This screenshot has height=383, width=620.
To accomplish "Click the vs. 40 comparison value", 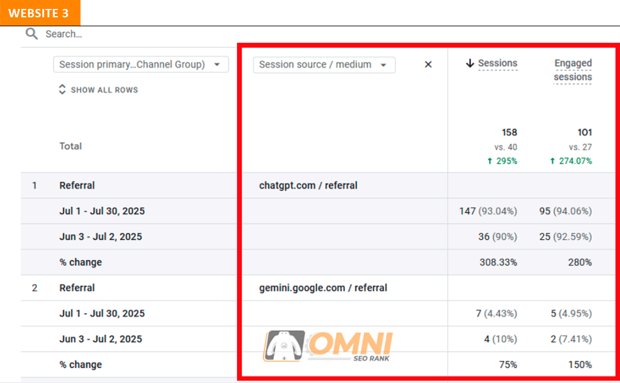I will (505, 147).
